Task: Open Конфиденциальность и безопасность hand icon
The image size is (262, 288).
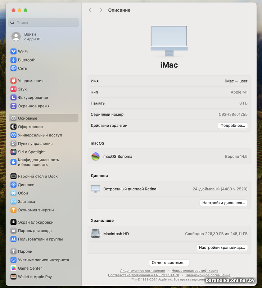Action: click(13, 162)
